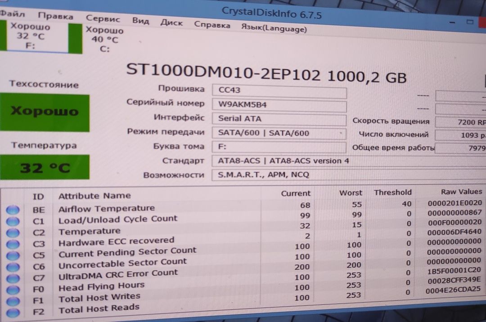The width and height of the screenshot is (486, 322).
Task: Click raw value 0000201E0020
Action: [454, 203]
